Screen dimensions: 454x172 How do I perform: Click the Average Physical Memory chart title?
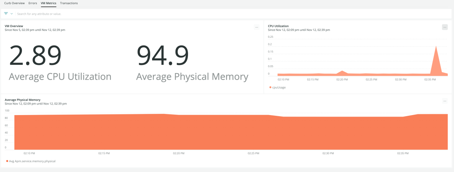pos(22,100)
